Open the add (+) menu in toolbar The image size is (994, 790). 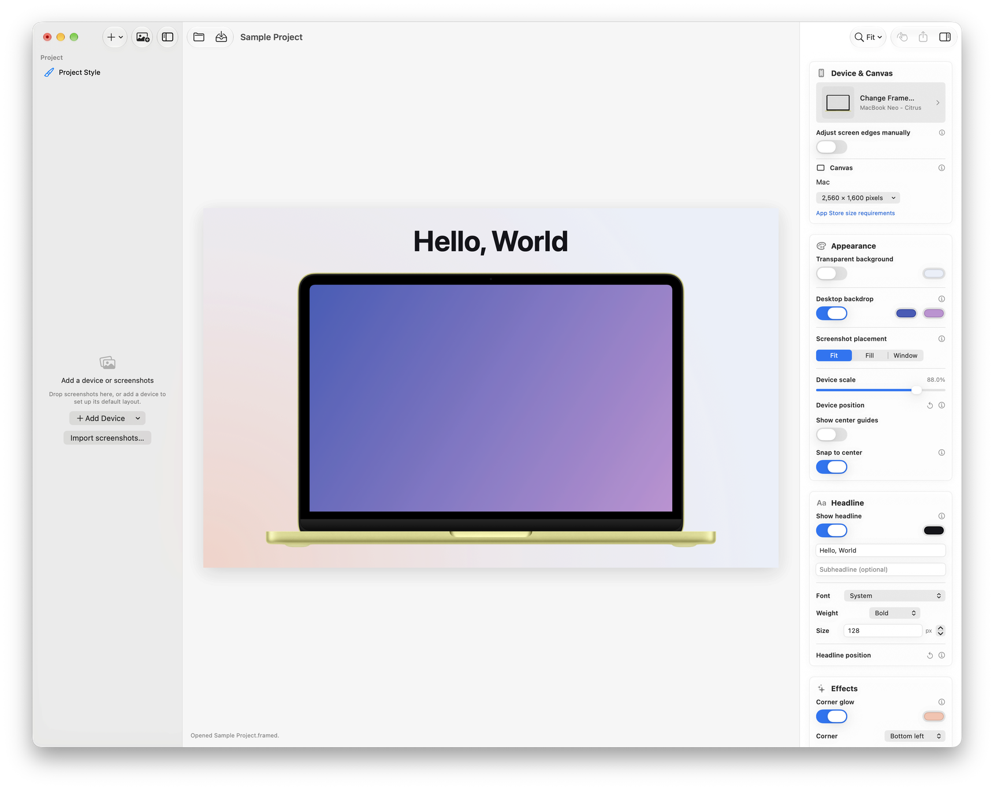[115, 37]
